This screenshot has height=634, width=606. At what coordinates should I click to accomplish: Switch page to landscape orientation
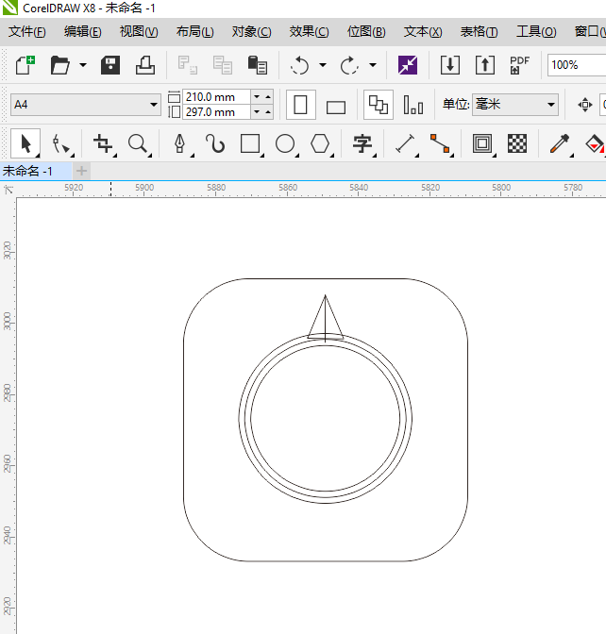point(336,106)
